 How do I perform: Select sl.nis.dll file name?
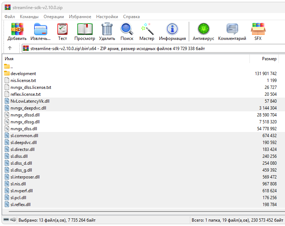pyautogui.click(x=18, y=184)
